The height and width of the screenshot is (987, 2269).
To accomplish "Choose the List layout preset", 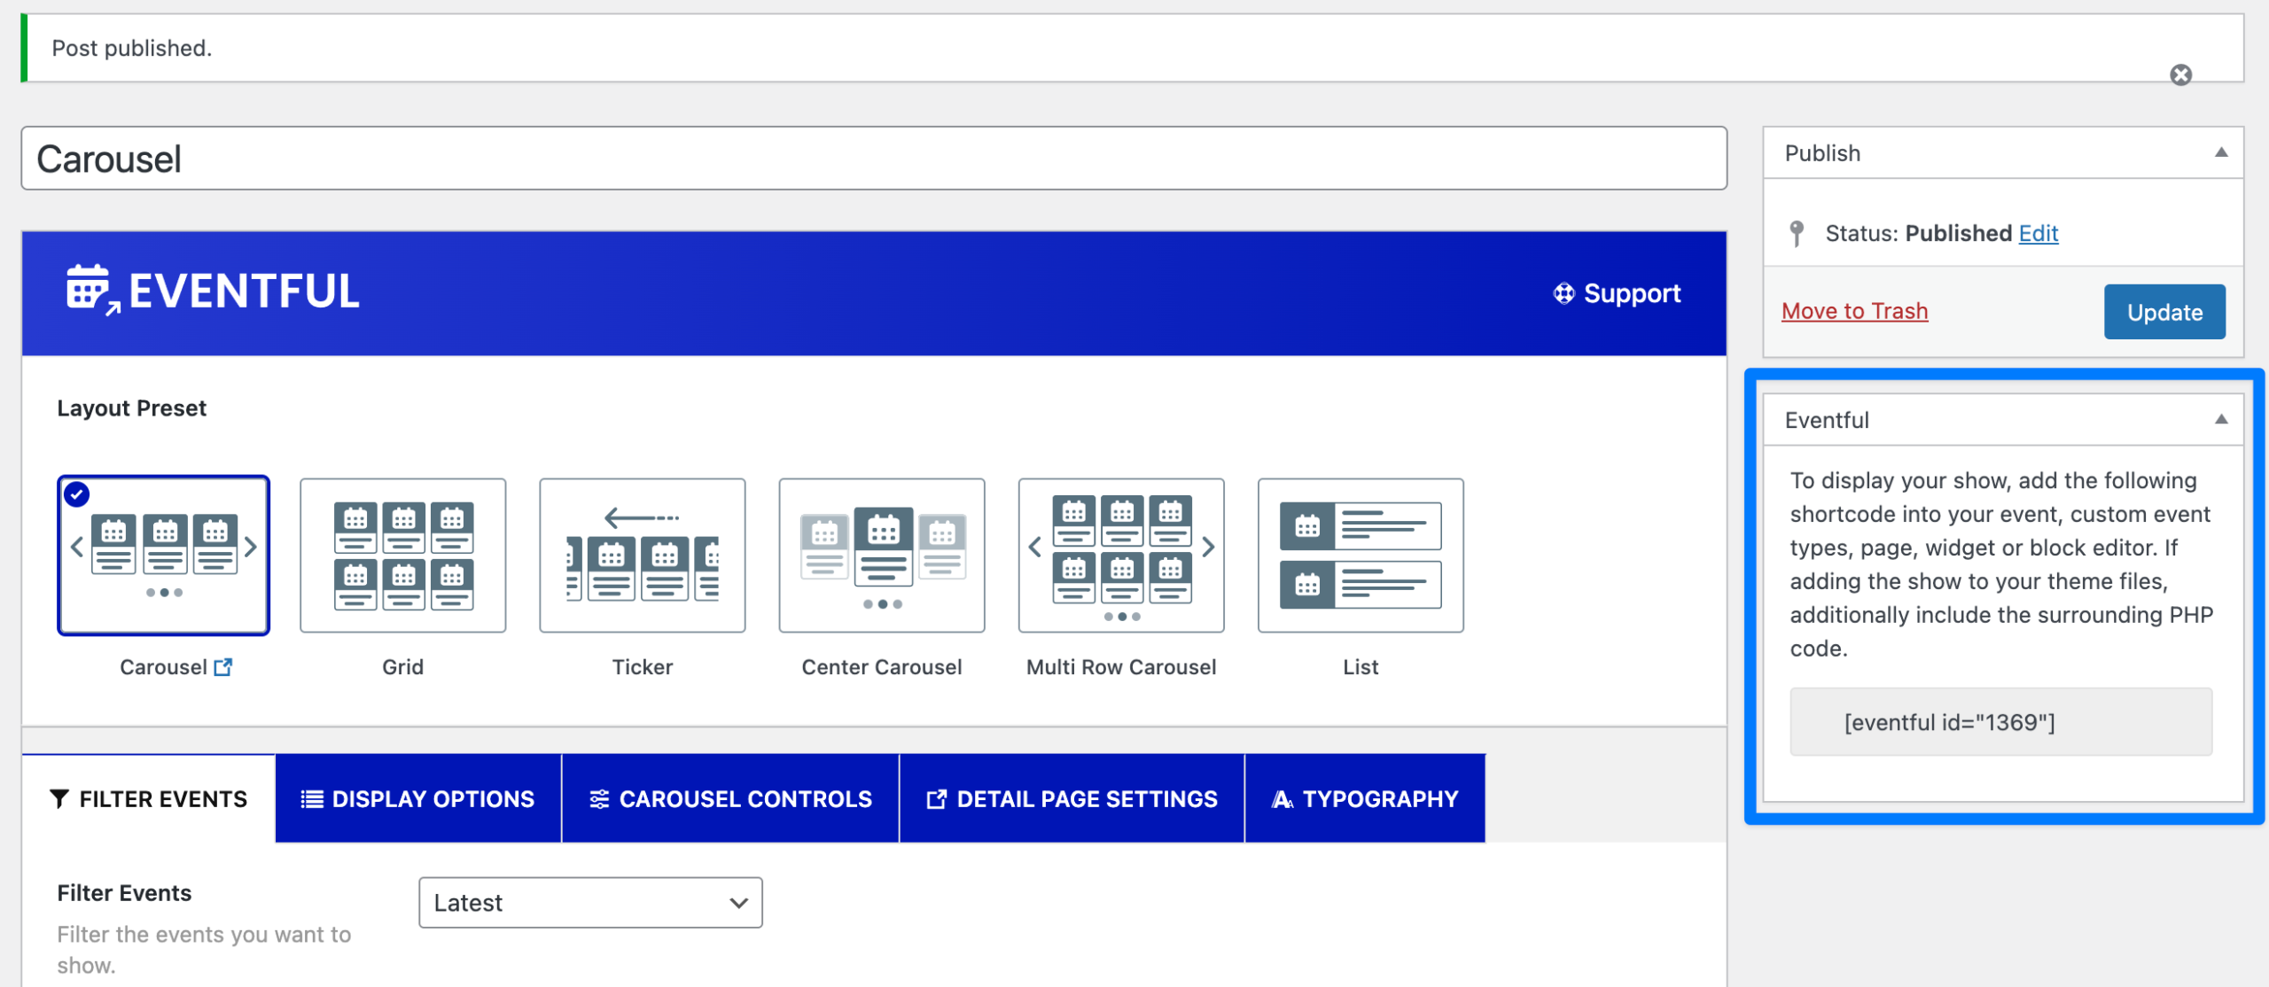I will click(x=1361, y=556).
